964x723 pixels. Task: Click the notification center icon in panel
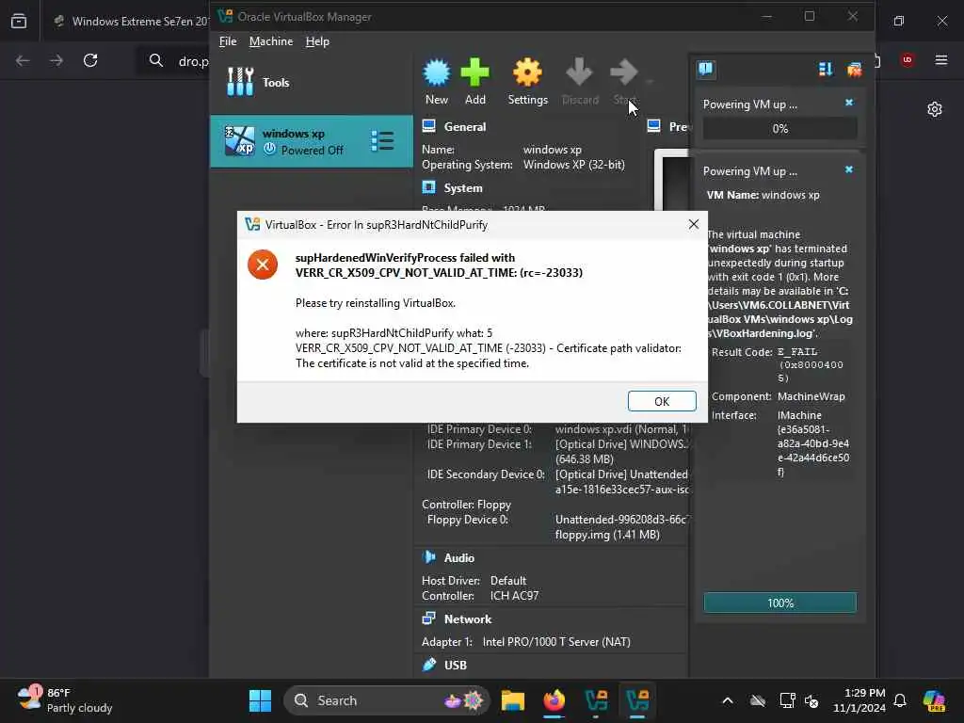coord(706,69)
